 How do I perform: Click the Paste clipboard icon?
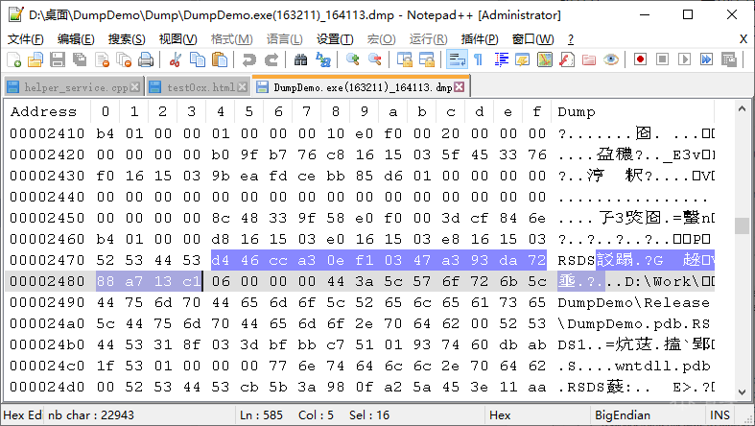click(220, 59)
